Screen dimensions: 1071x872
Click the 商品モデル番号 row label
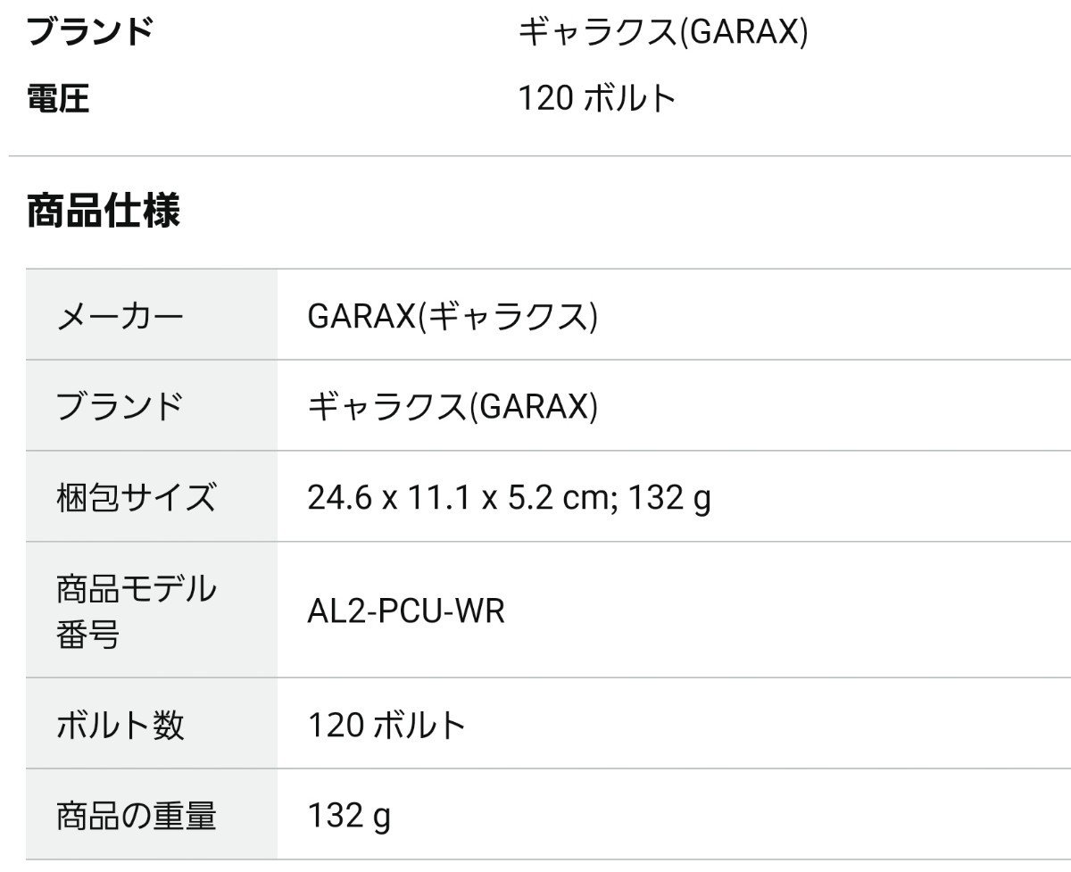[136, 612]
